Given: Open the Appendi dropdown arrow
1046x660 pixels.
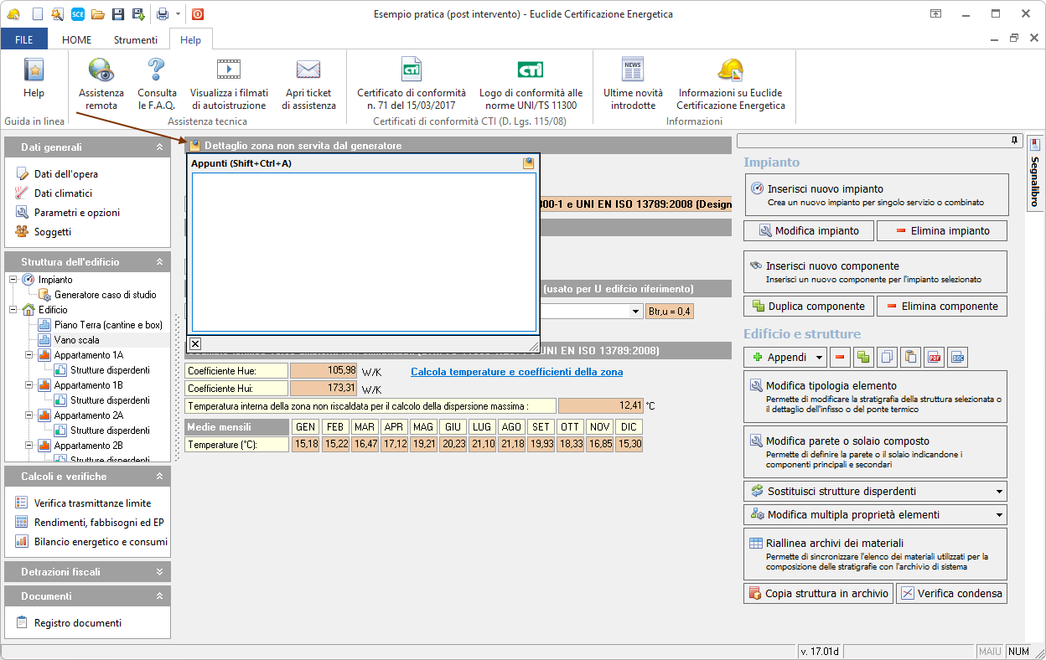Looking at the screenshot, I should (821, 358).
